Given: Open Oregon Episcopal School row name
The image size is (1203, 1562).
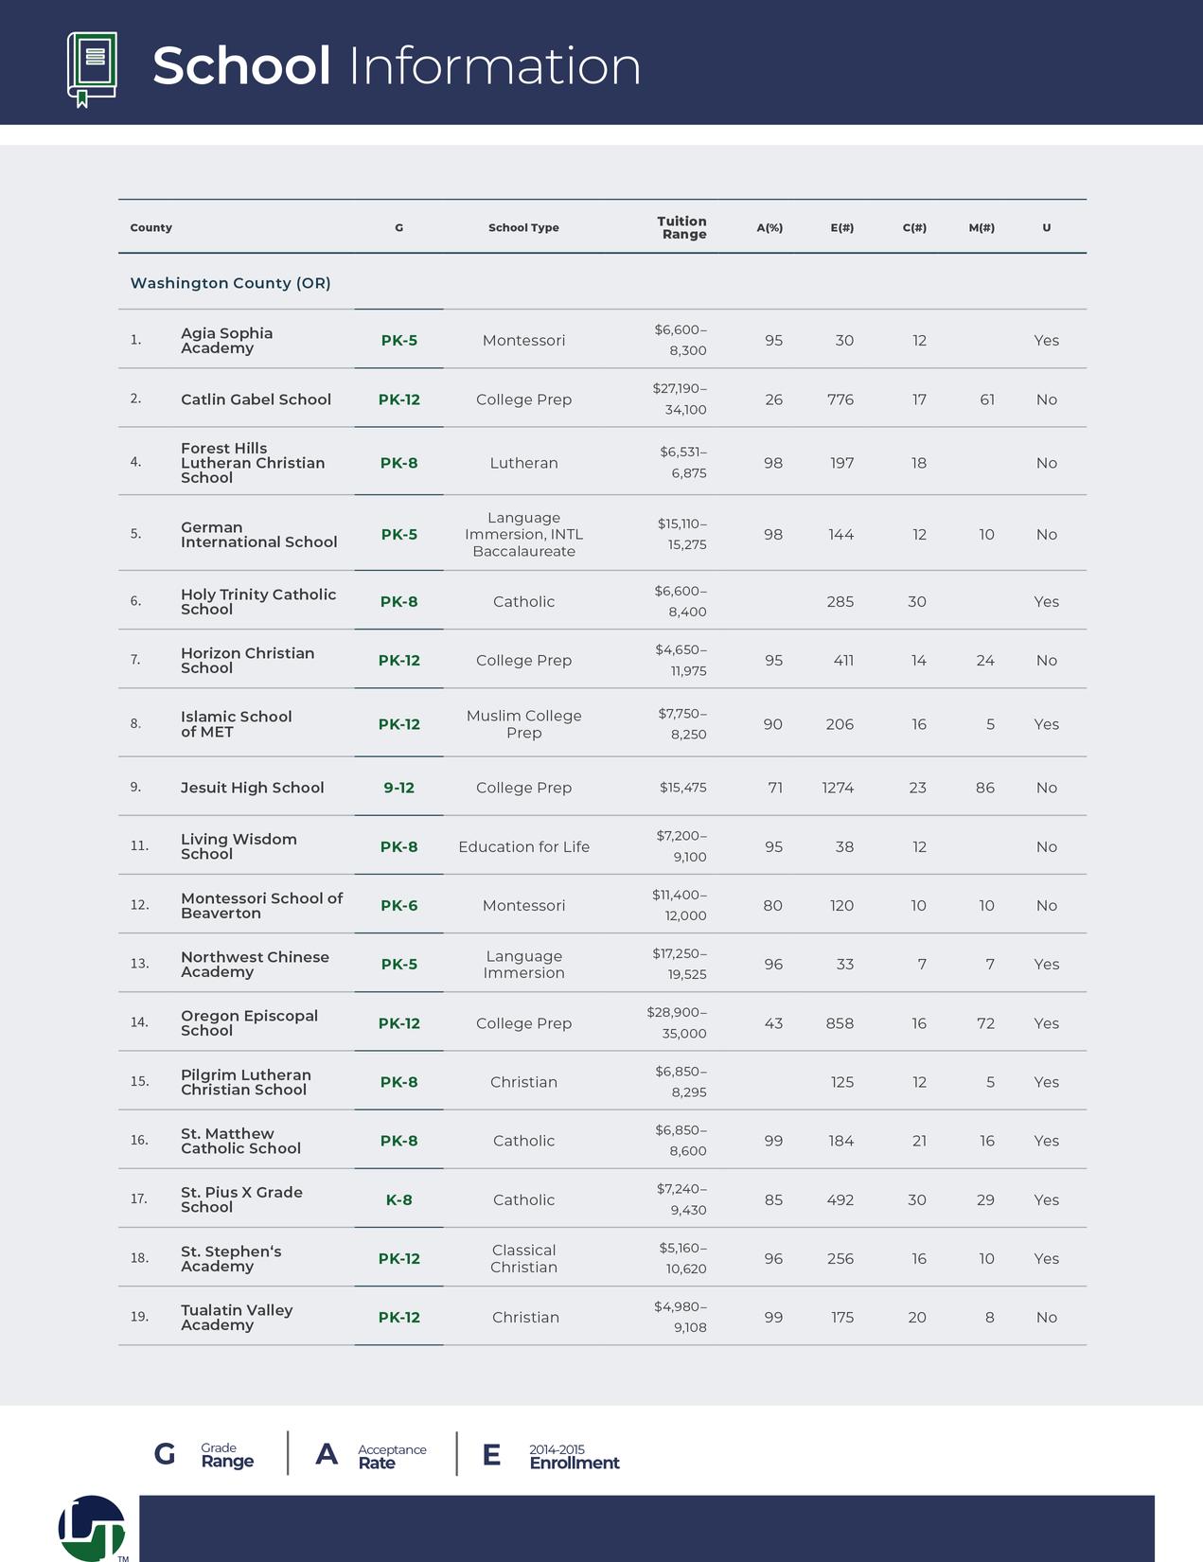Looking at the screenshot, I should tap(249, 1023).
